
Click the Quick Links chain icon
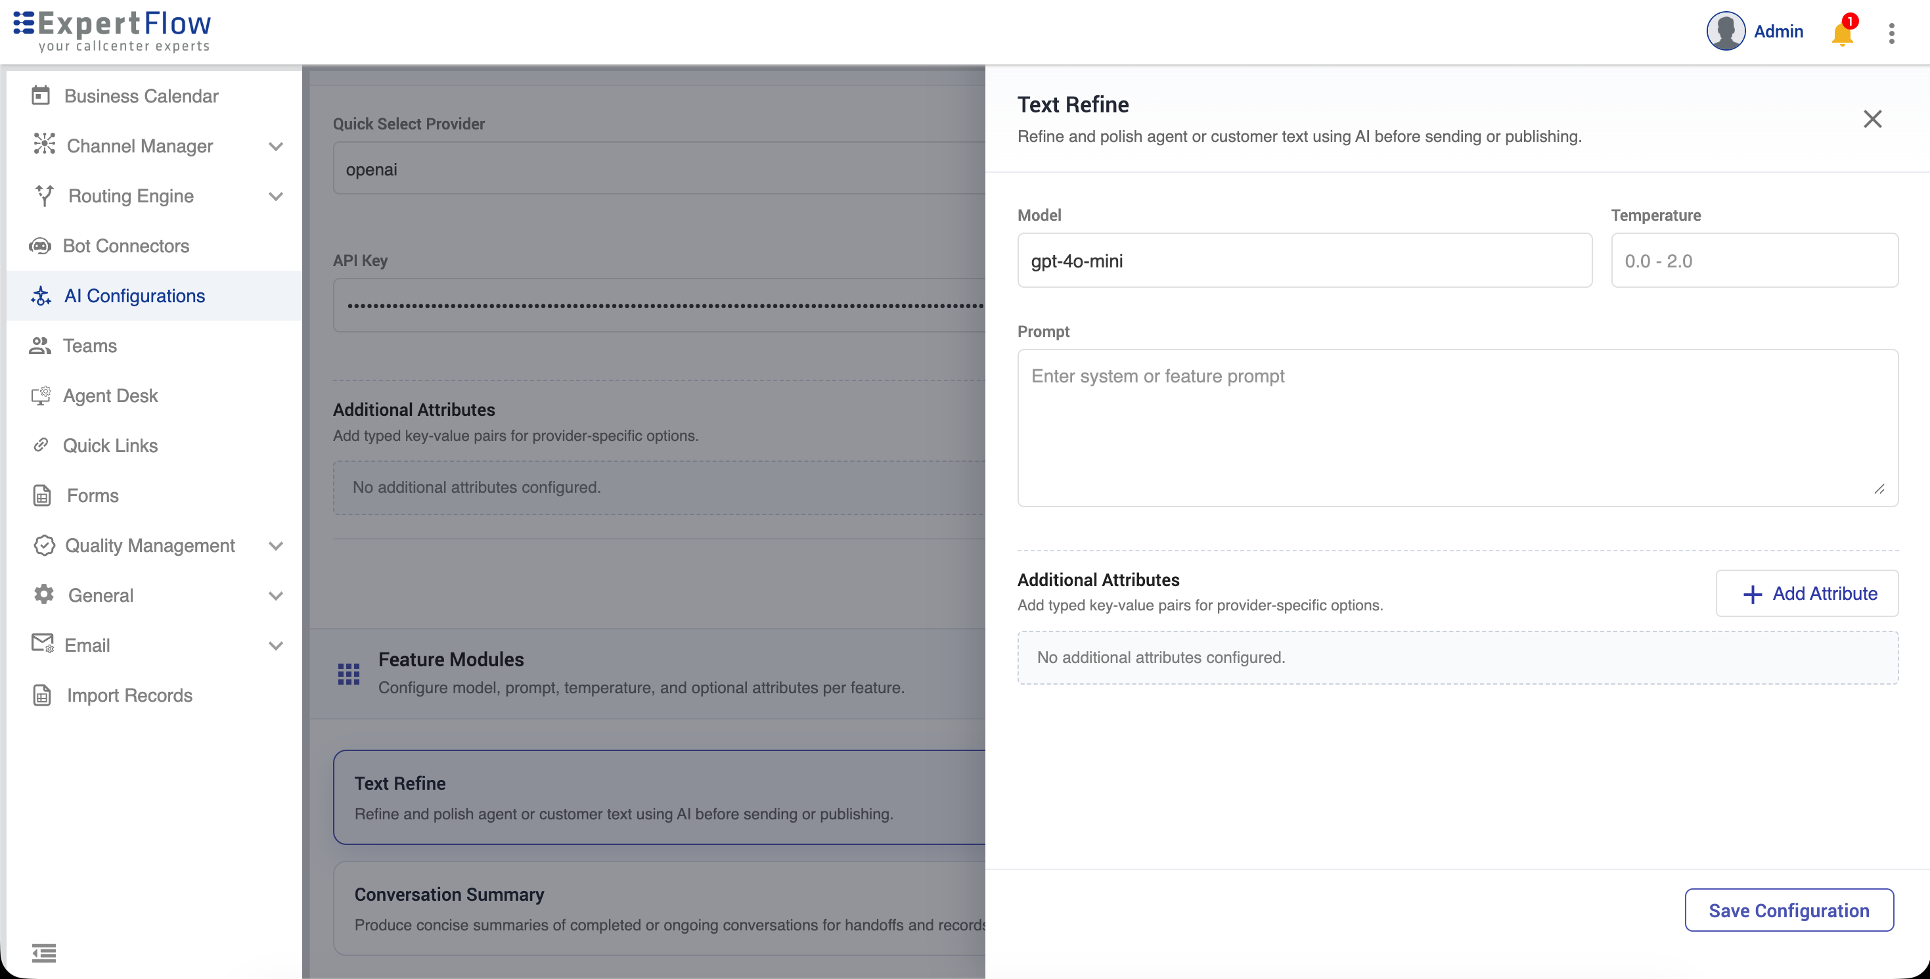tap(41, 445)
